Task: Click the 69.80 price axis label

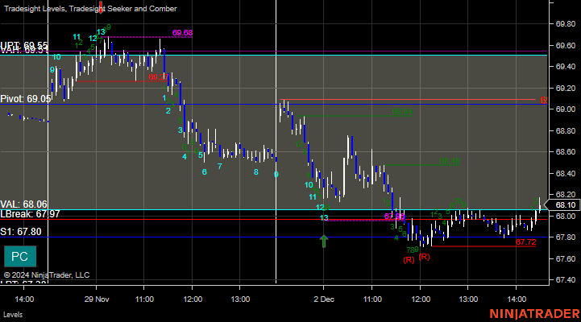Action: pyautogui.click(x=566, y=24)
